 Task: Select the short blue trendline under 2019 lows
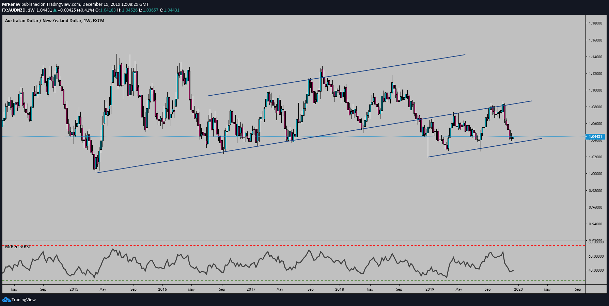point(485,148)
